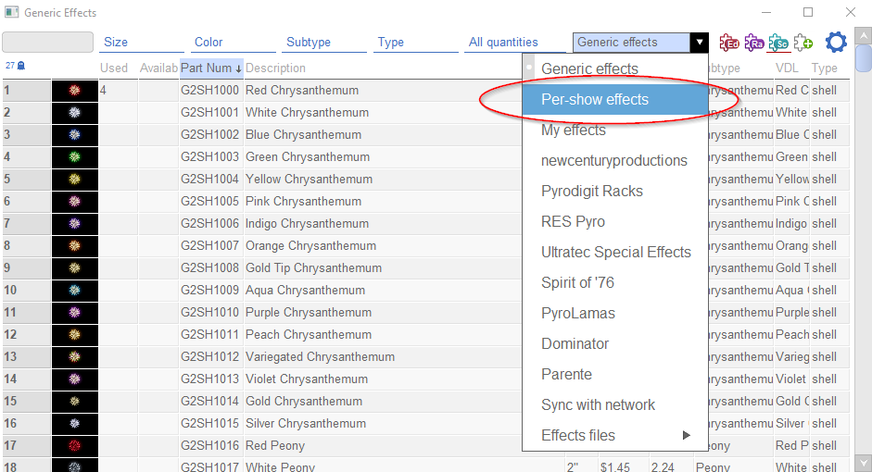
Task: Click the purple 'Ra' puzzle piece icon
Action: coord(753,43)
